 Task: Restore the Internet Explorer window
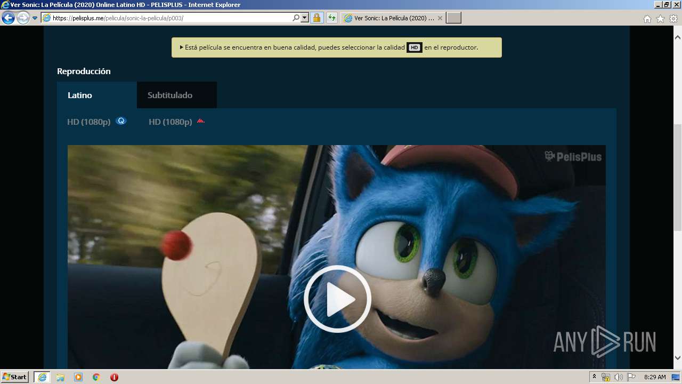pos(666,5)
